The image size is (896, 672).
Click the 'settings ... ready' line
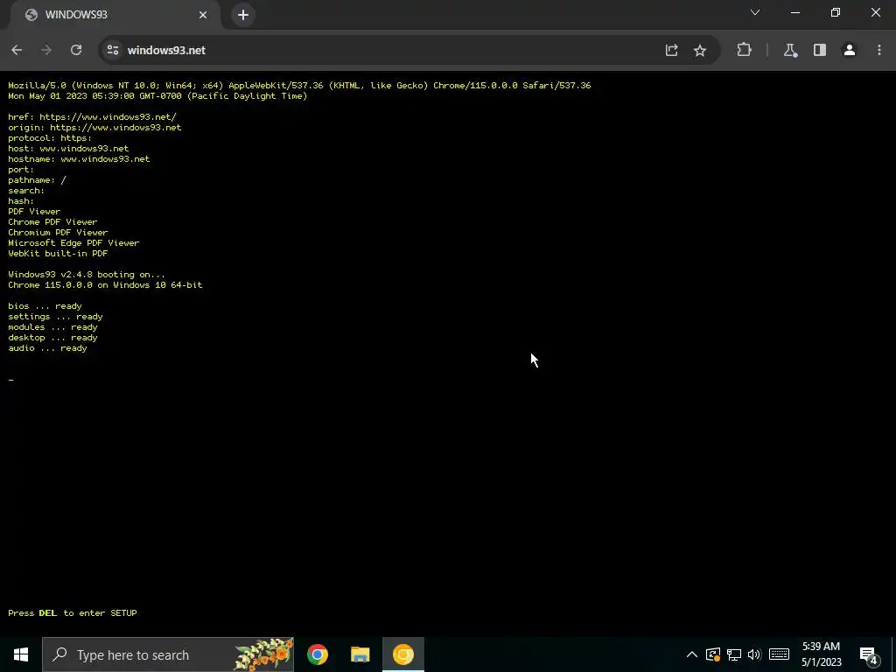click(x=55, y=317)
